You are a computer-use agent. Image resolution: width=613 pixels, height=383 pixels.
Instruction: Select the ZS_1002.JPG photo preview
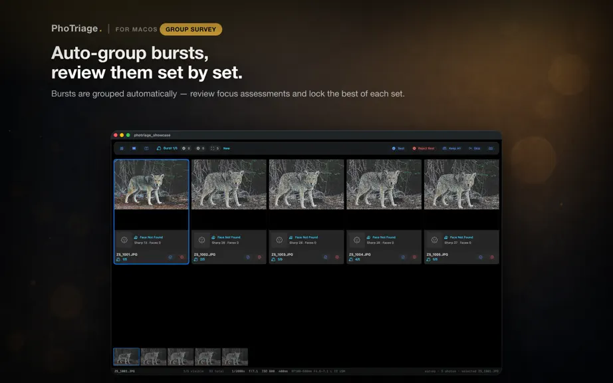point(229,184)
